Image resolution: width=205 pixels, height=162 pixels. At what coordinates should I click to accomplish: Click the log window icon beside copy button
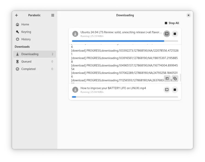tap(167, 79)
